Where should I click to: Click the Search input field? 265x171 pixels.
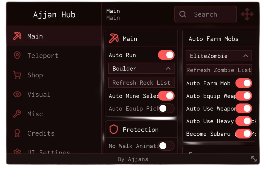point(205,14)
